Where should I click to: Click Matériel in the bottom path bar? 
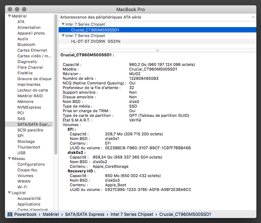pos(51,214)
